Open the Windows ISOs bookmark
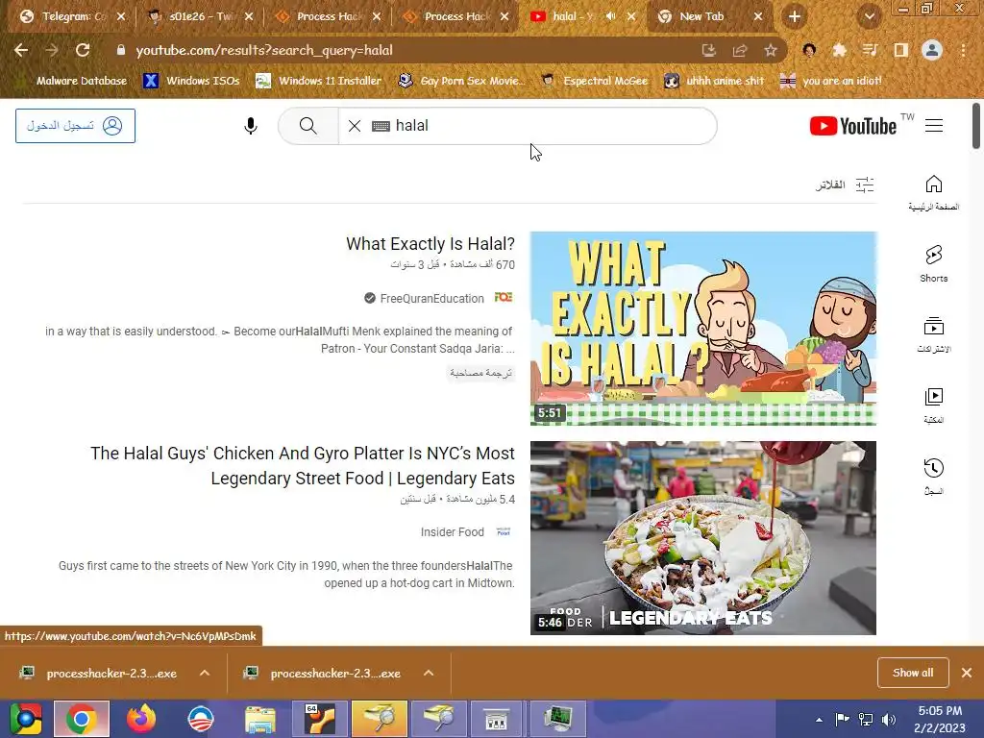This screenshot has height=738, width=984. pyautogui.click(x=191, y=81)
